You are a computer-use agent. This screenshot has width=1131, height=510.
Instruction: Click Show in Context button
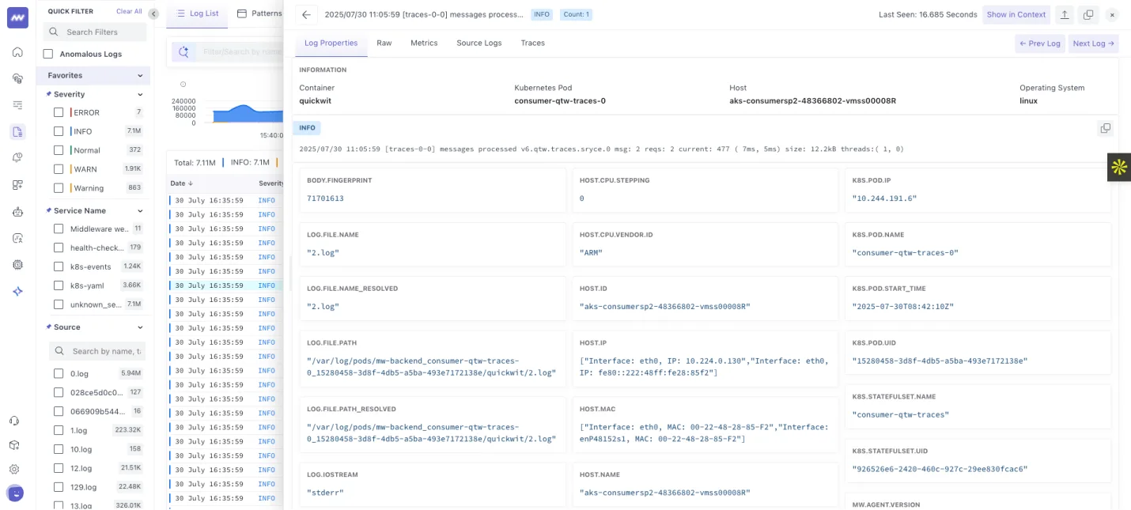1016,14
